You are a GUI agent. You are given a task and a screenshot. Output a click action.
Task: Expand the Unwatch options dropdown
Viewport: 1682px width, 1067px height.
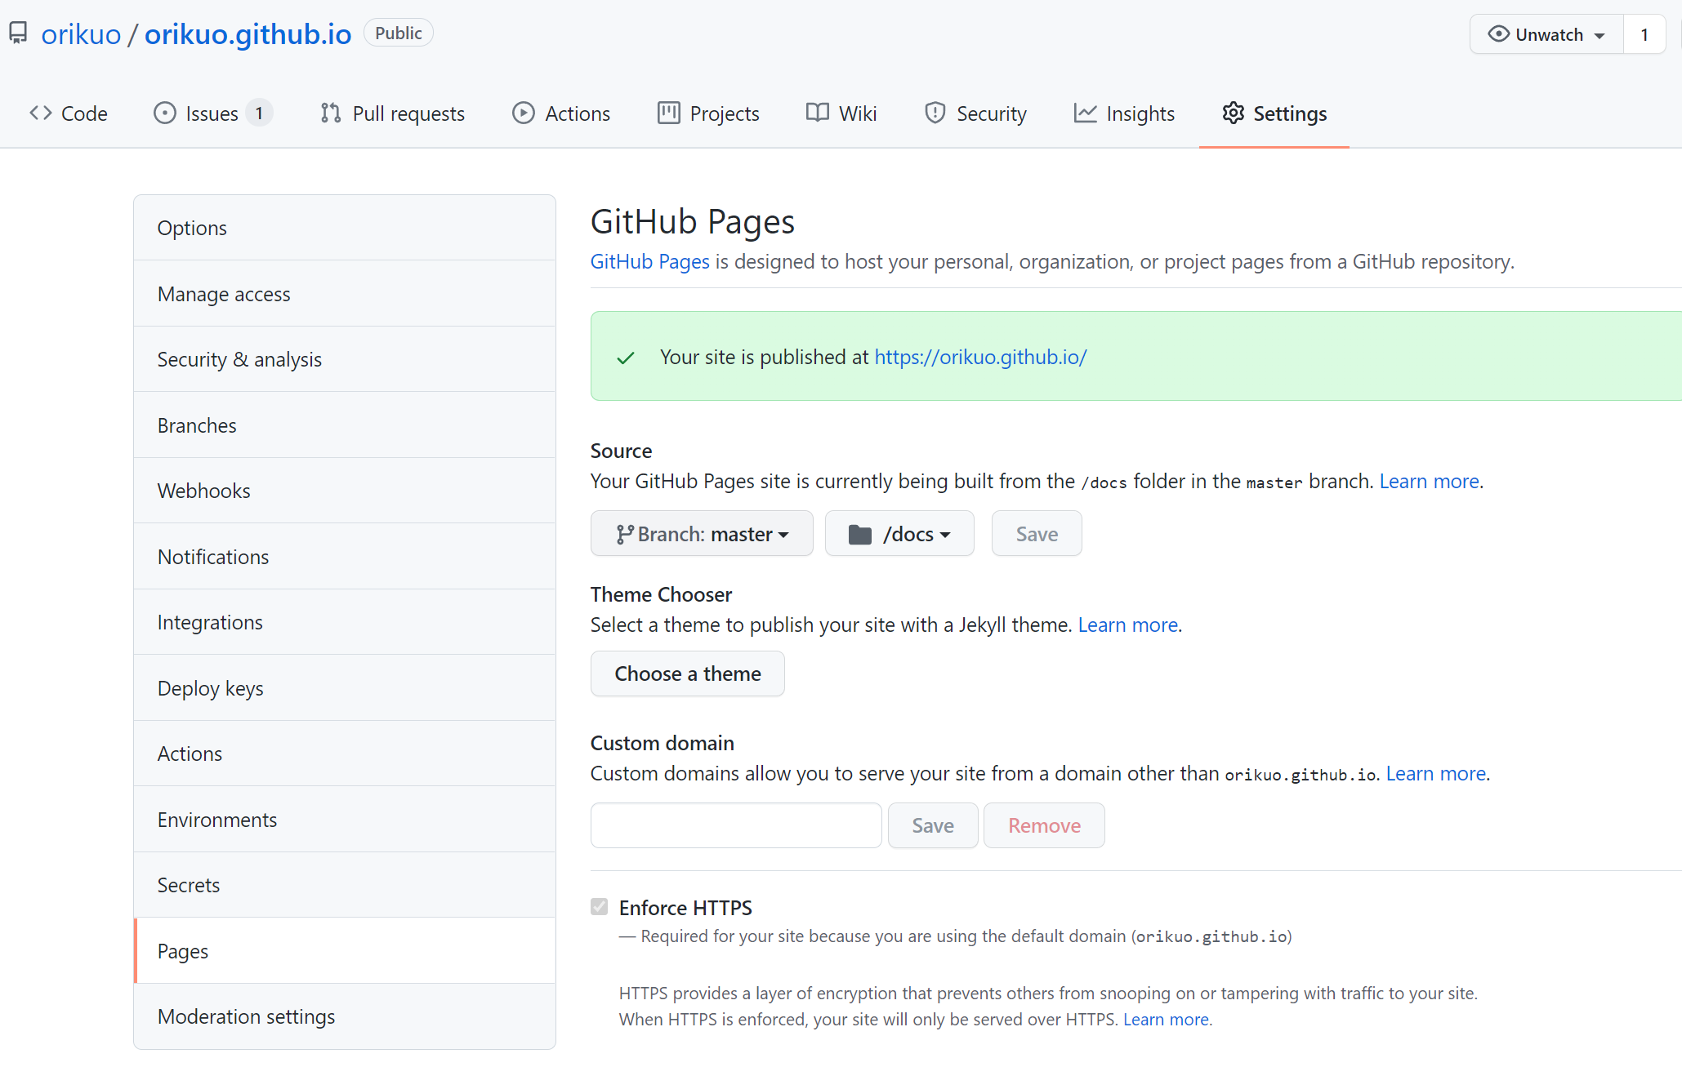pyautogui.click(x=1598, y=34)
